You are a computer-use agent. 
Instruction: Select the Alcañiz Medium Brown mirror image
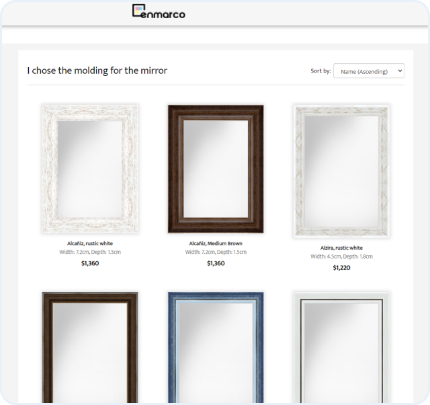click(x=216, y=169)
